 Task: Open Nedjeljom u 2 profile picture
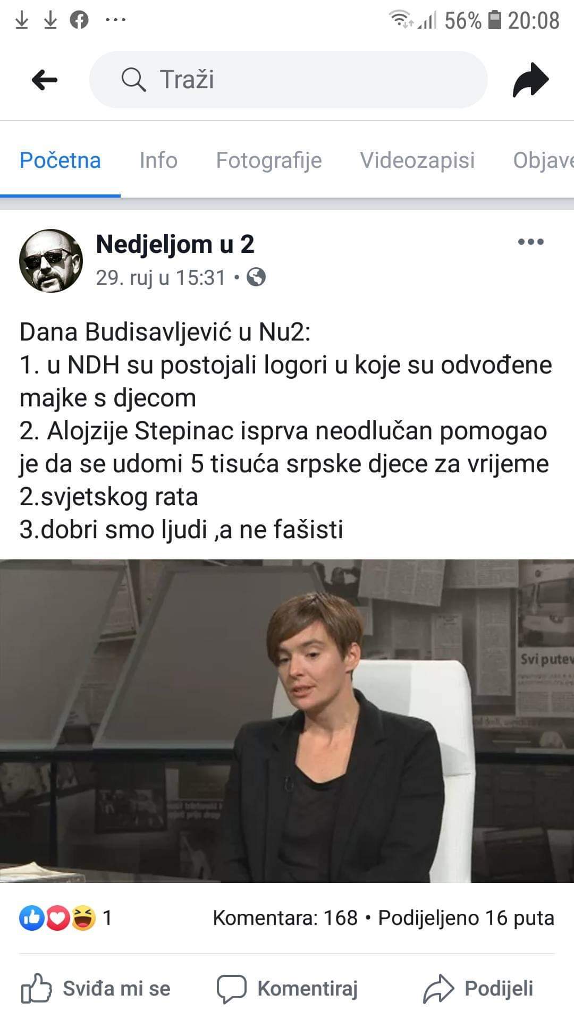[x=51, y=261]
